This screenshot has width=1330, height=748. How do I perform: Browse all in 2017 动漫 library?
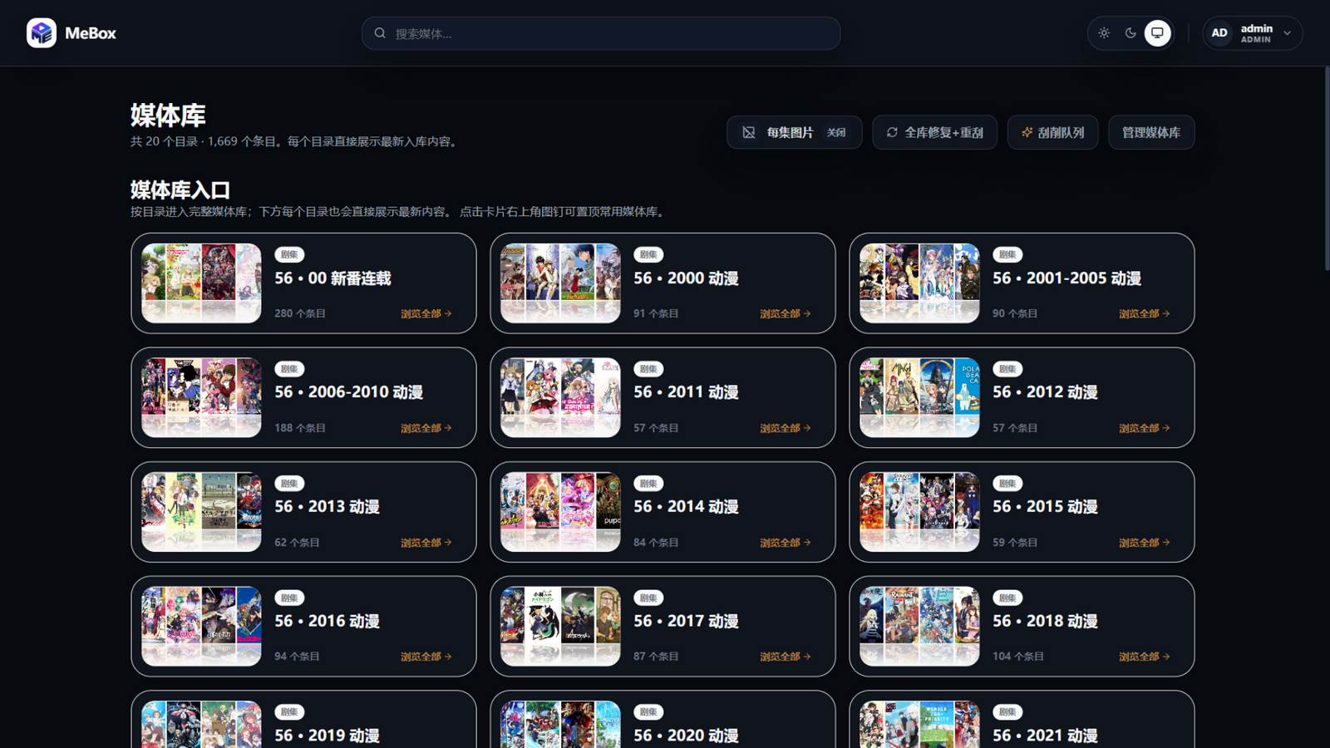click(786, 657)
